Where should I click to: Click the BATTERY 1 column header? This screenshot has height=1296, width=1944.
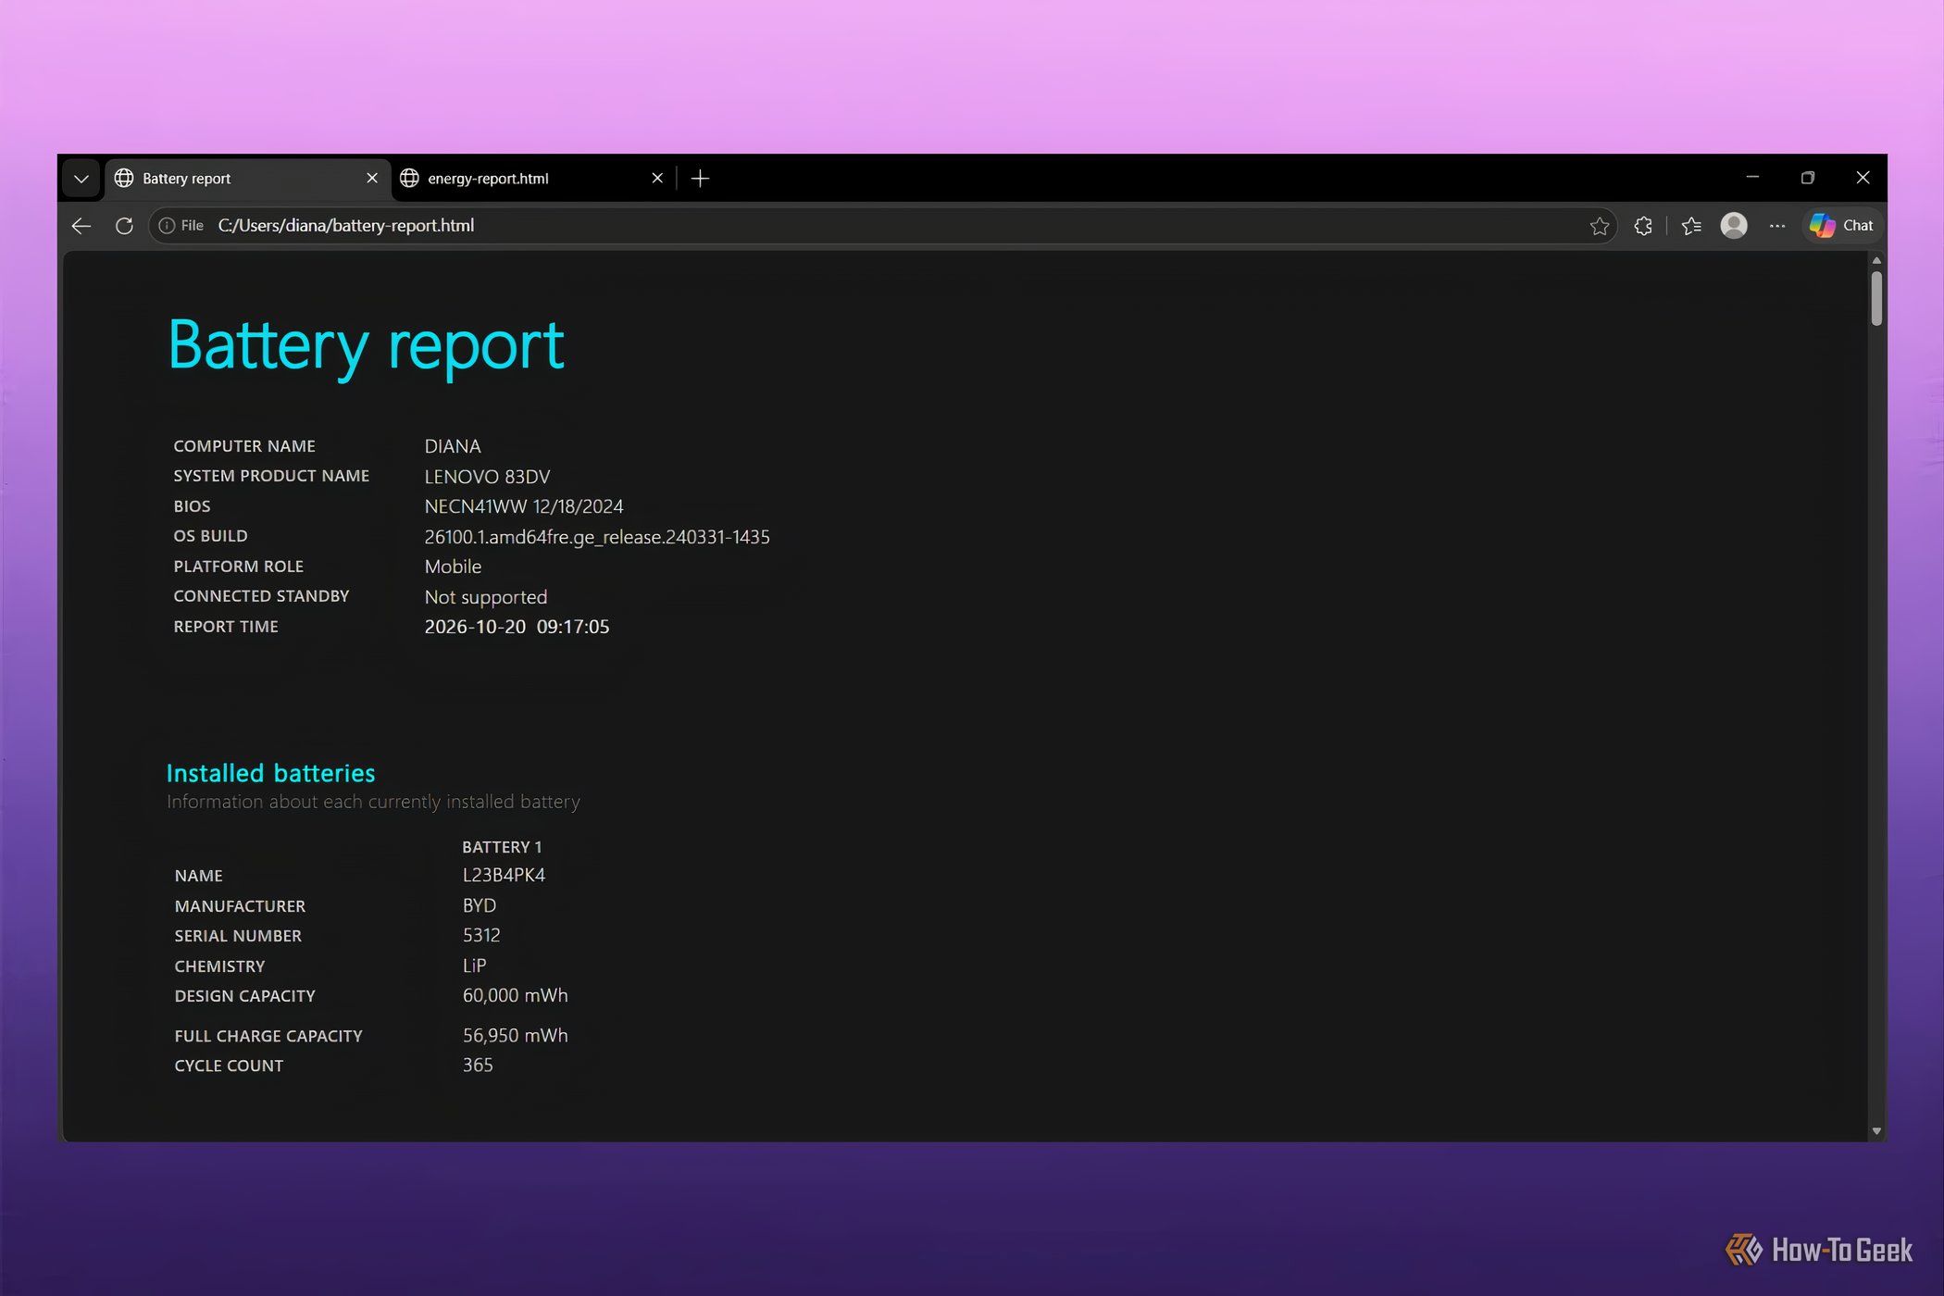pos(502,847)
